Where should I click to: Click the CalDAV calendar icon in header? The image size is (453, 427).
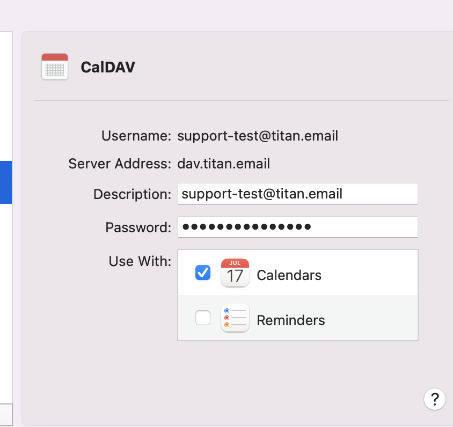[55, 67]
